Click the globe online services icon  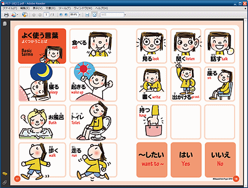[25, 15]
